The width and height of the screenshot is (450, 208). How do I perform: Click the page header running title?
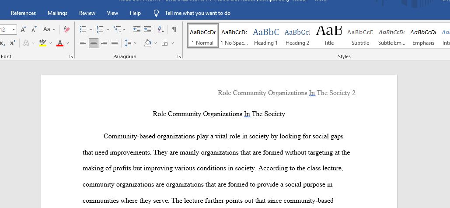point(286,93)
